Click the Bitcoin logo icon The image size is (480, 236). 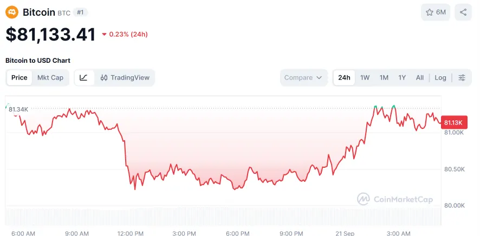(x=12, y=12)
